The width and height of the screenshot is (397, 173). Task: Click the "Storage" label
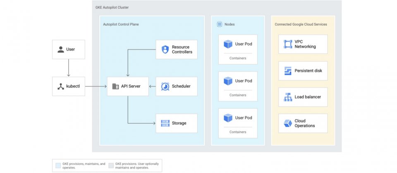pyautogui.click(x=179, y=123)
